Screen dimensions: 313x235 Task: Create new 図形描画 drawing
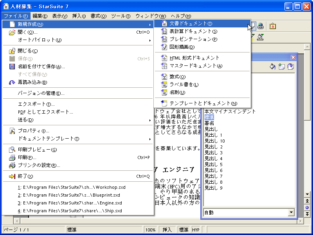click(x=202, y=47)
